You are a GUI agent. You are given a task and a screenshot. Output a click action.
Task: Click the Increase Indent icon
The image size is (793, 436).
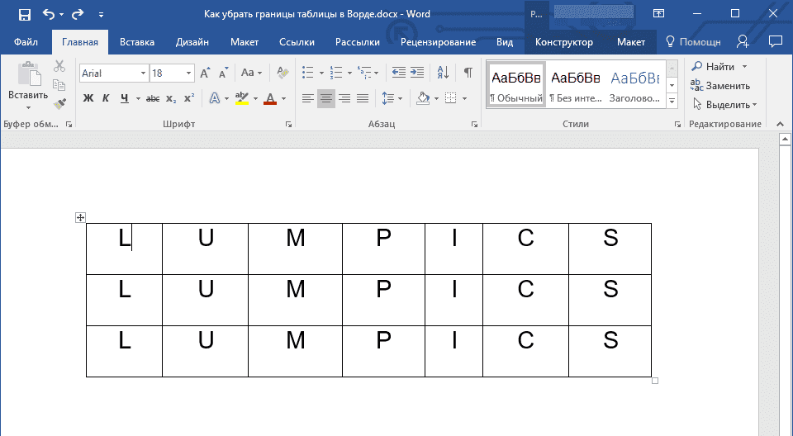417,73
